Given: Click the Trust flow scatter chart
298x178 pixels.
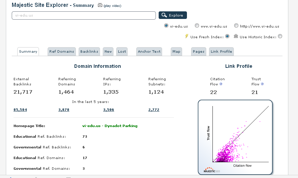Looking at the screenshot, I should point(235,137).
